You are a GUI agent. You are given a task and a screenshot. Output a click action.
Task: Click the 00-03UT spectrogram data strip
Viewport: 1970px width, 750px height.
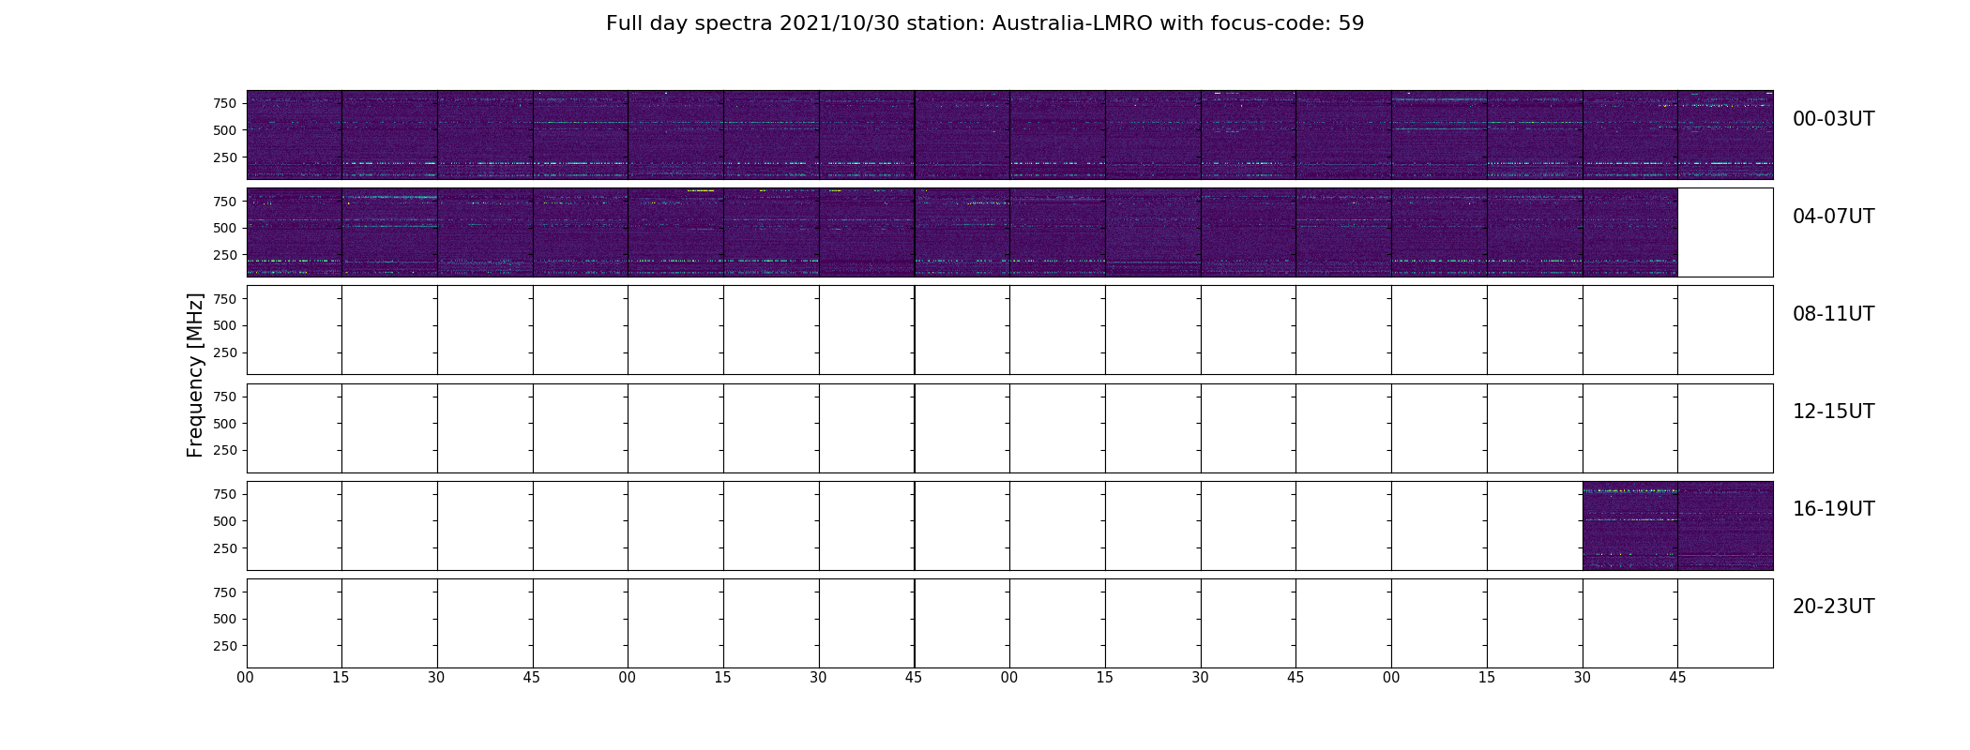[1009, 135]
